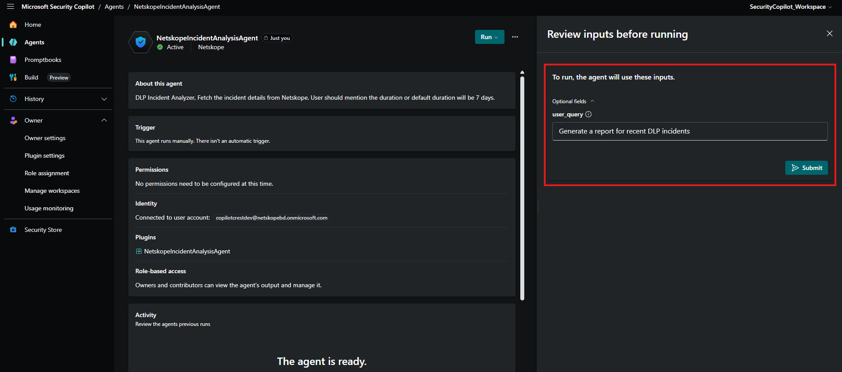Click Microsoft Security Copilot breadcrumb
842x372 pixels.
coord(58,7)
